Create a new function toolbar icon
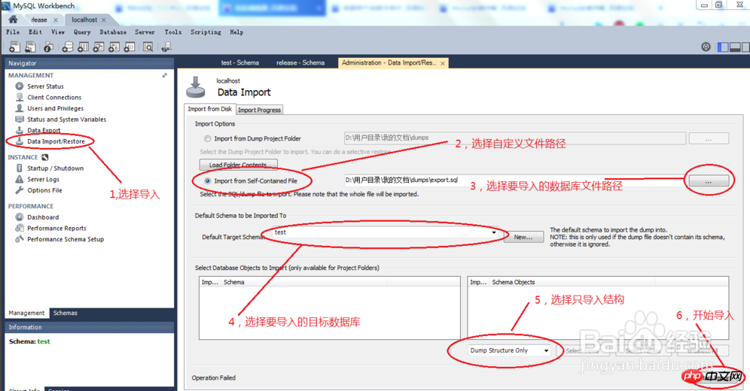750x391 pixels. (x=130, y=47)
